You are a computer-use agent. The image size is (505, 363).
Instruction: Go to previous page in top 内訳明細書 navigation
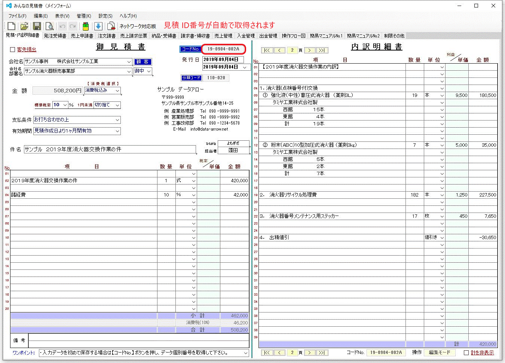pyautogui.click(x=279, y=50)
